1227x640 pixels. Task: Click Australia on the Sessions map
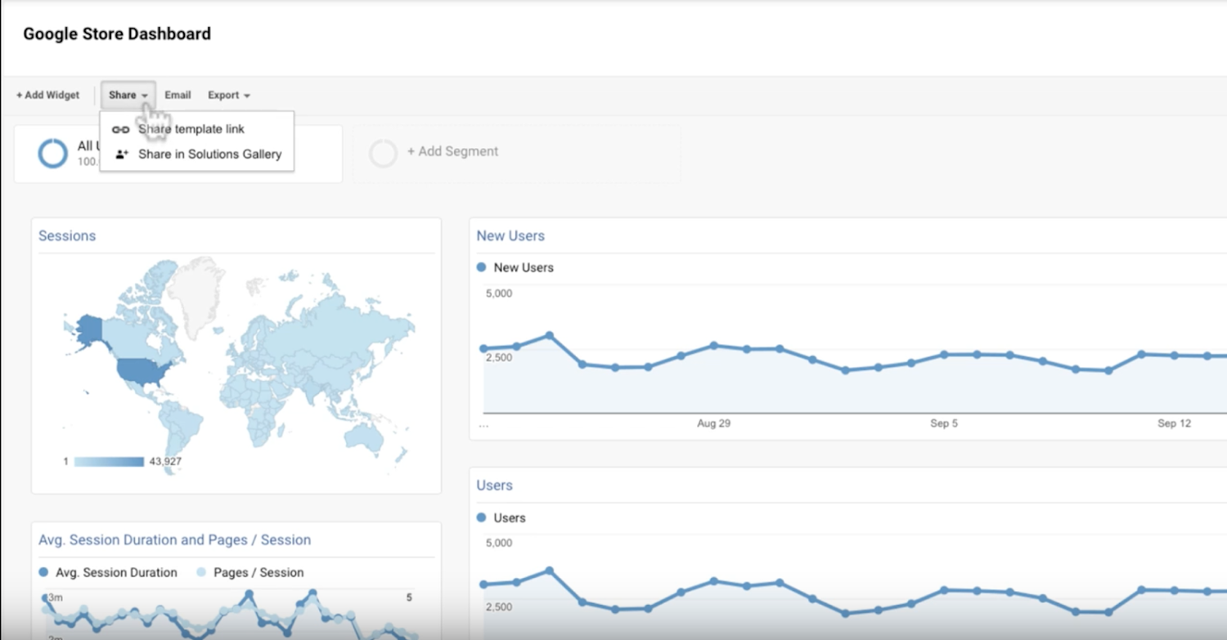pos(364,436)
